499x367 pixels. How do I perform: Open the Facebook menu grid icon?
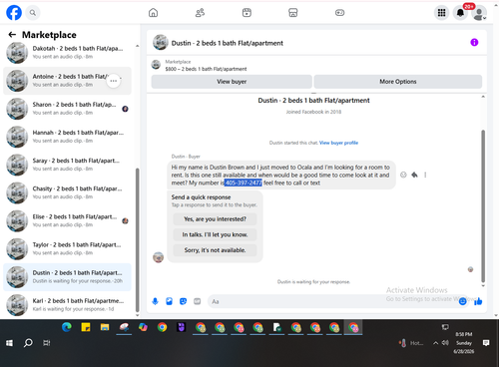pos(441,13)
